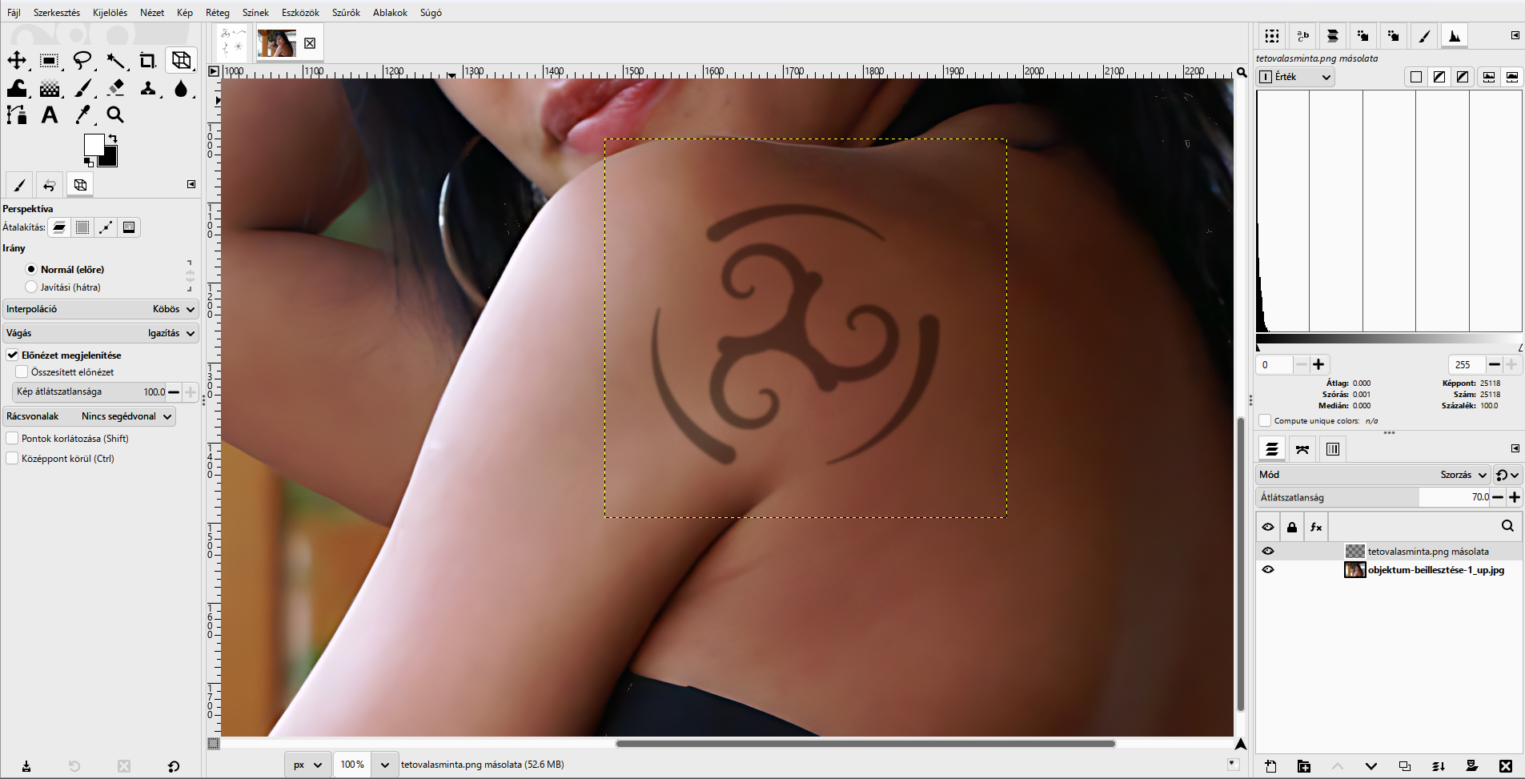Open the Színek menu
1525x779 pixels.
255,12
